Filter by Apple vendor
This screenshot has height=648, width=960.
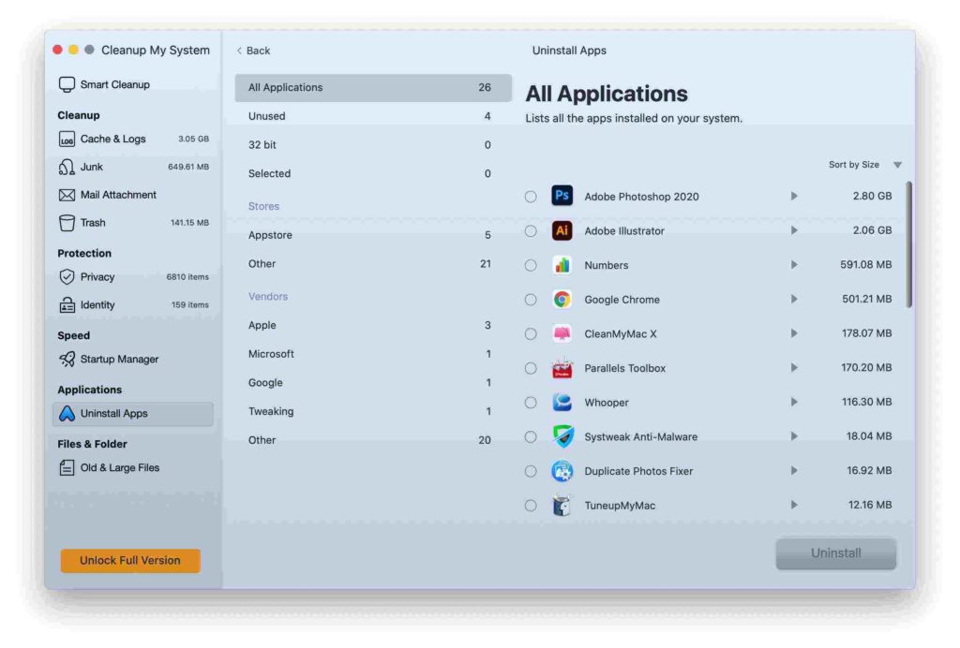373,325
